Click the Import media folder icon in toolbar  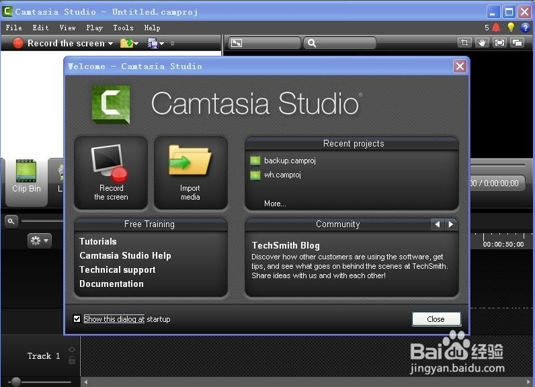[126, 43]
